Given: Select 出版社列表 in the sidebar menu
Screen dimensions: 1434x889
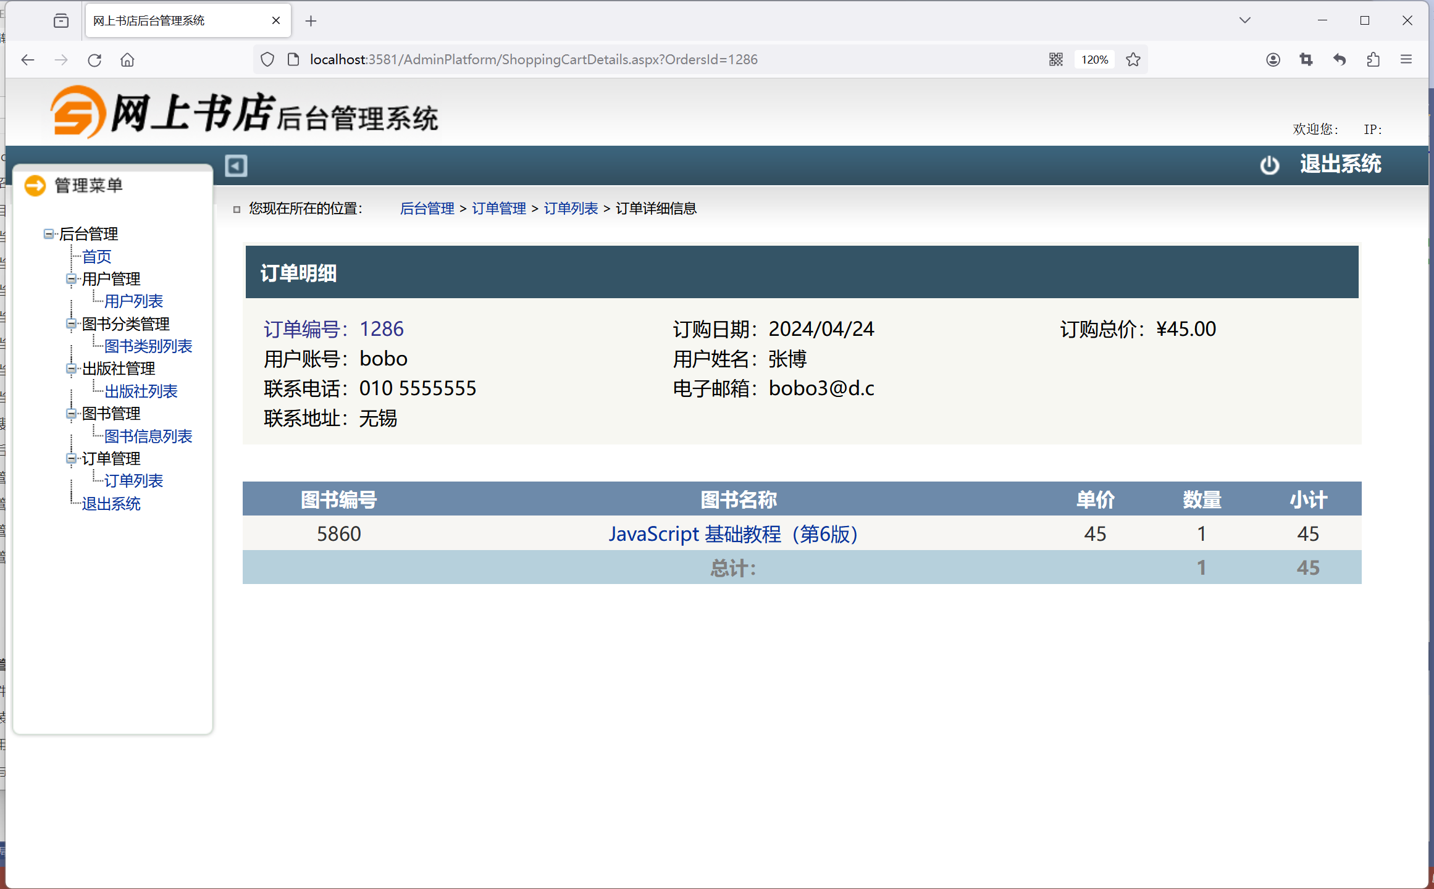Looking at the screenshot, I should (141, 391).
